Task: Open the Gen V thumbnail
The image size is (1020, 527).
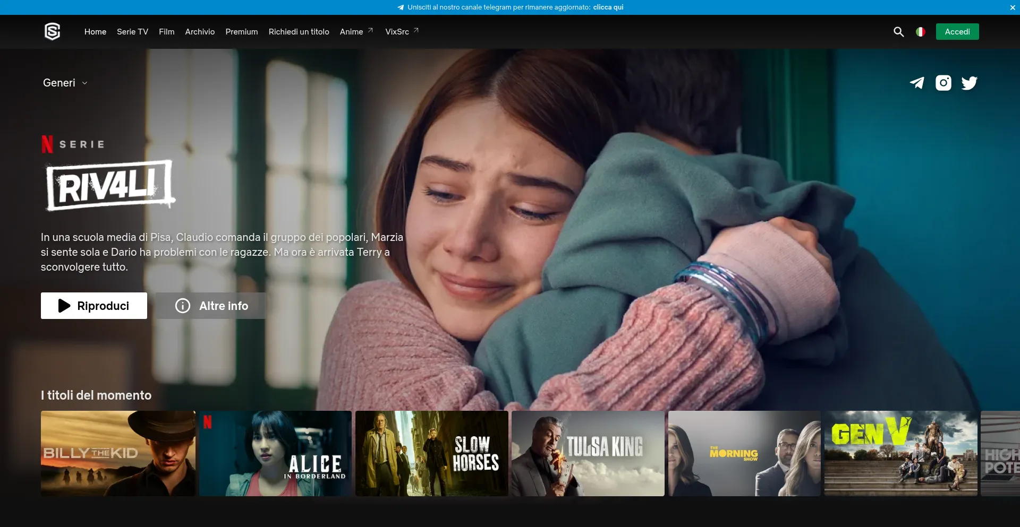Action: (900, 453)
